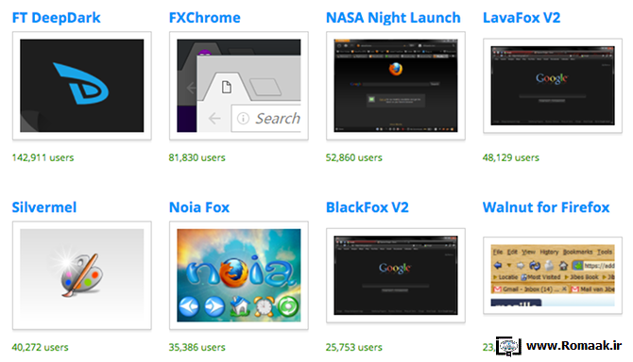Click the Walnut for Firefox toolbar preview
The height and width of the screenshot is (362, 633).
[x=553, y=275]
